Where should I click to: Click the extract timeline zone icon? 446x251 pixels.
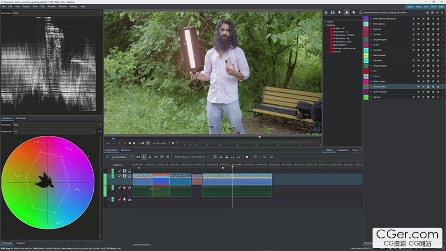coord(233,157)
